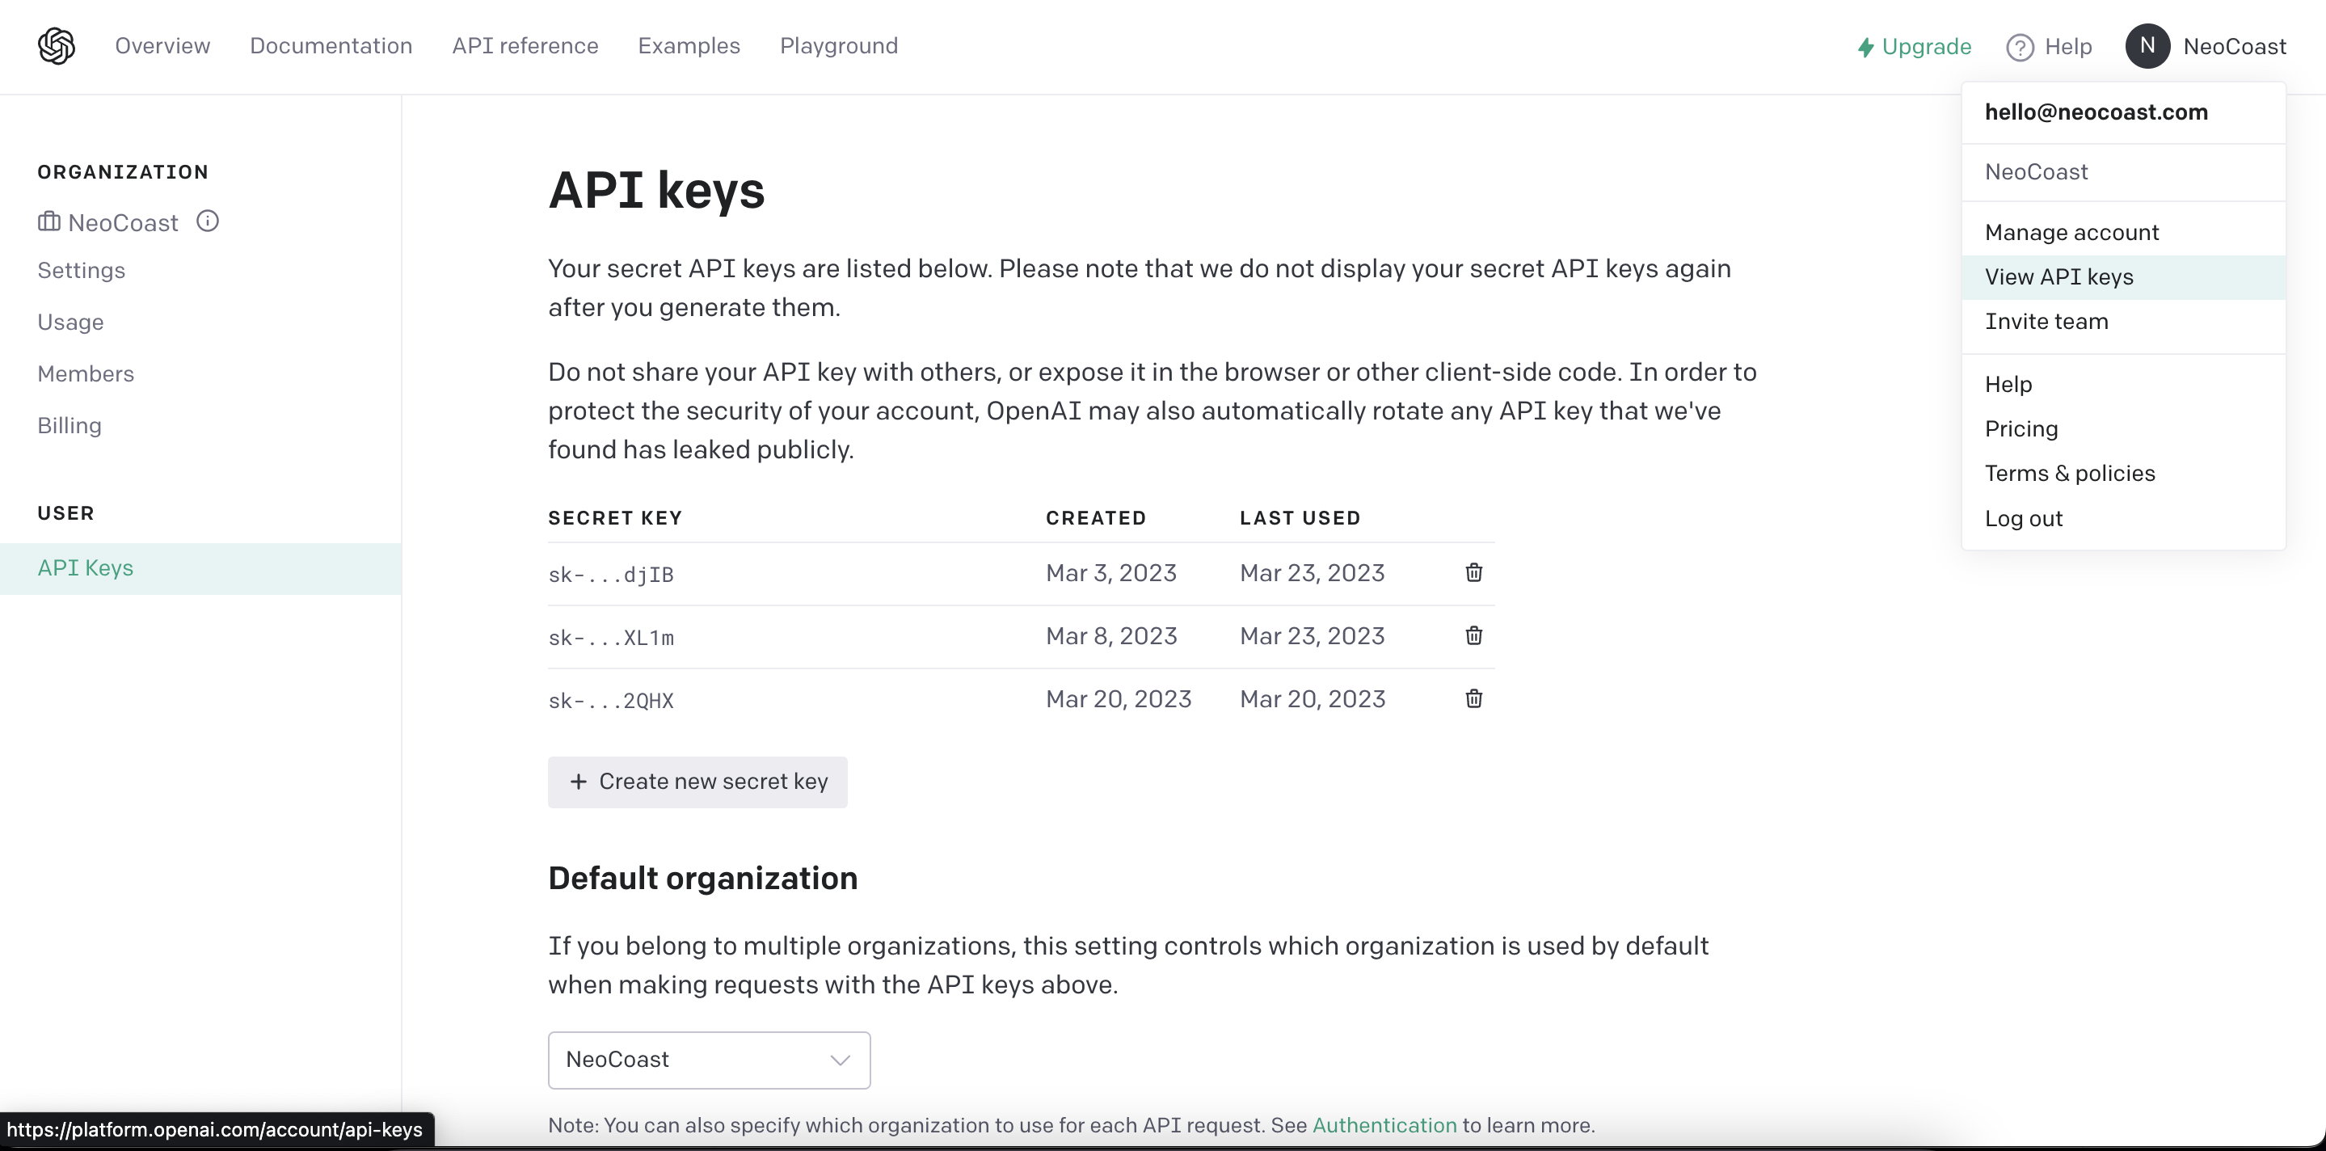Follow the Authentication link

tap(1384, 1125)
